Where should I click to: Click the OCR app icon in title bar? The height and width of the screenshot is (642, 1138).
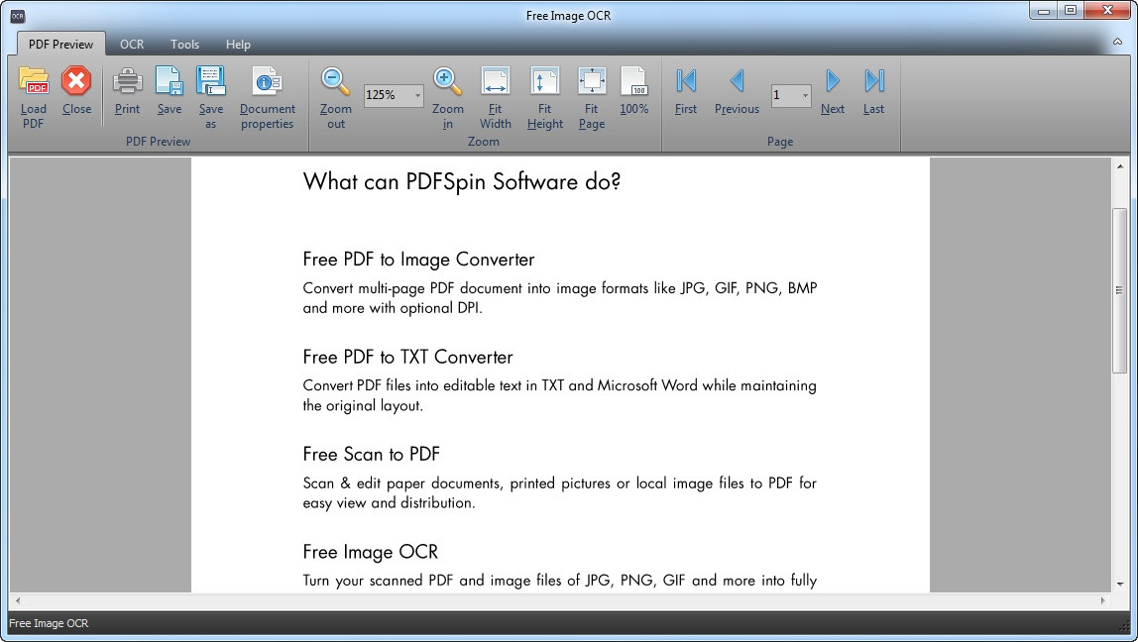(x=18, y=16)
